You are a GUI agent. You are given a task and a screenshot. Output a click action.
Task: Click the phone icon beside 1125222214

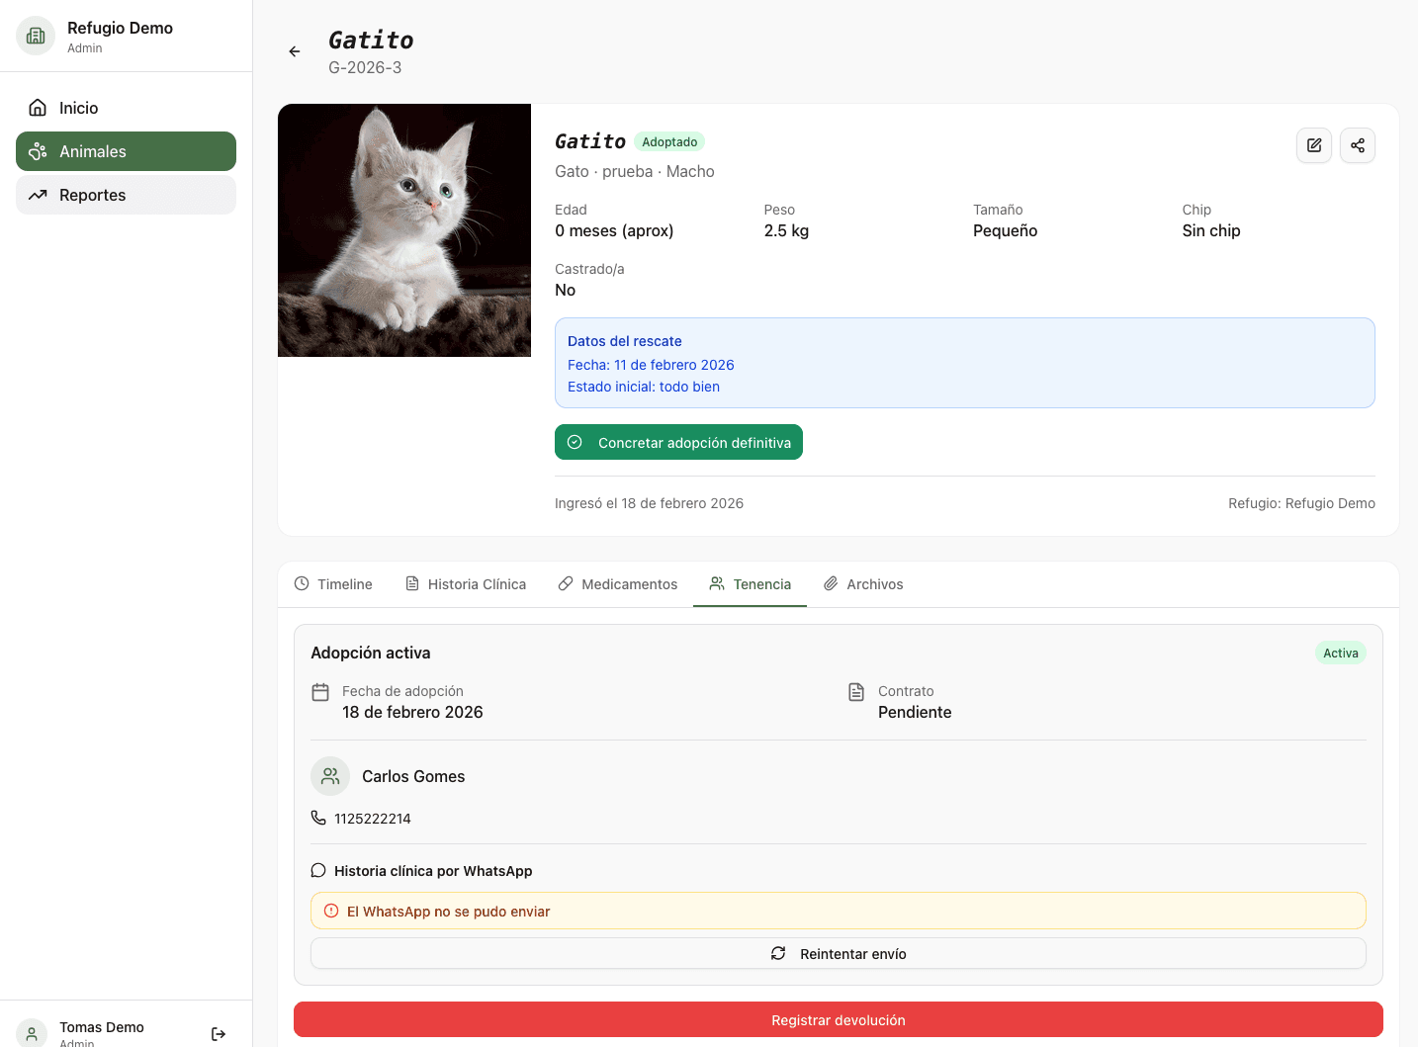(x=317, y=818)
